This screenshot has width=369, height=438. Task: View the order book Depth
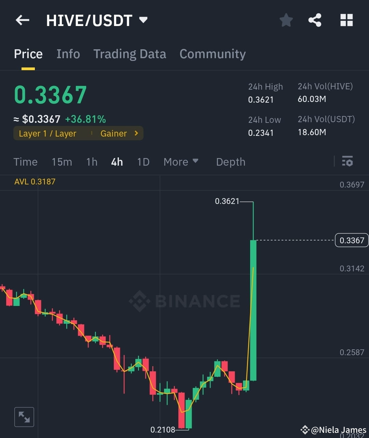tap(231, 162)
